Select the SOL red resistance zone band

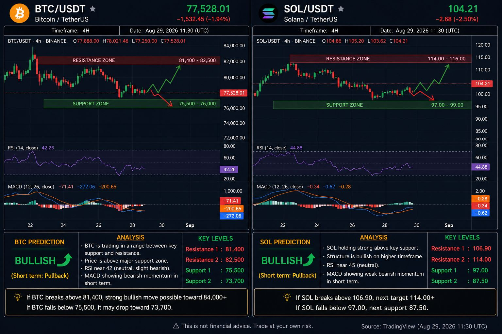click(x=380, y=59)
